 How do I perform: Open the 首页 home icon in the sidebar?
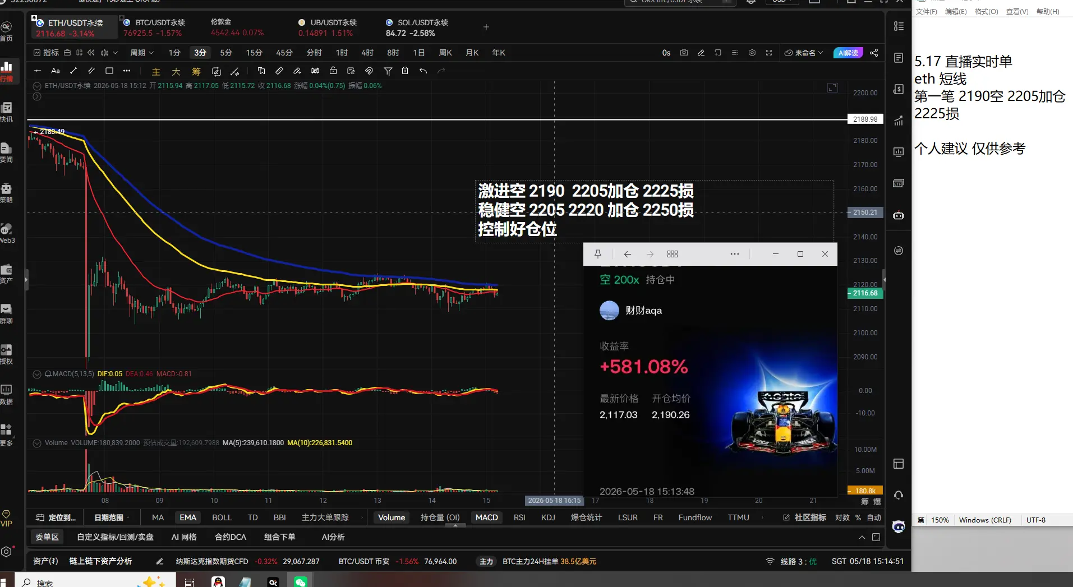pos(6,31)
